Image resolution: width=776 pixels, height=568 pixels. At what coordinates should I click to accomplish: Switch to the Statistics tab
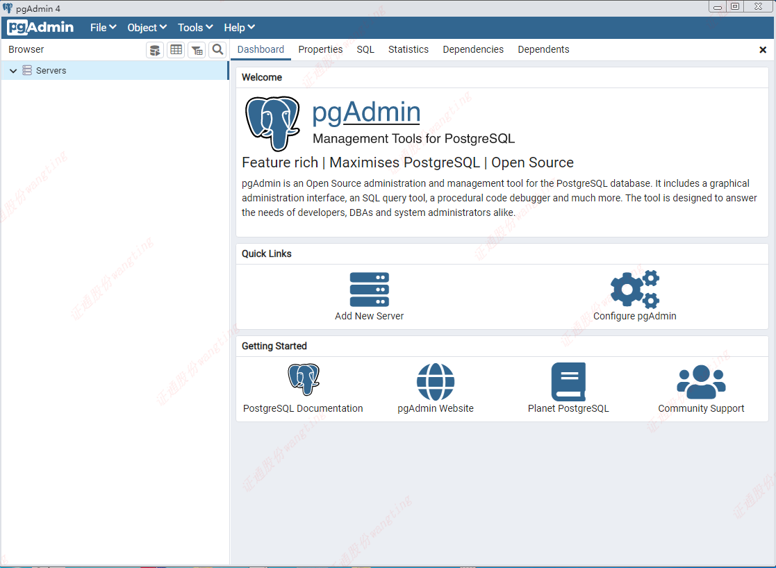[408, 49]
